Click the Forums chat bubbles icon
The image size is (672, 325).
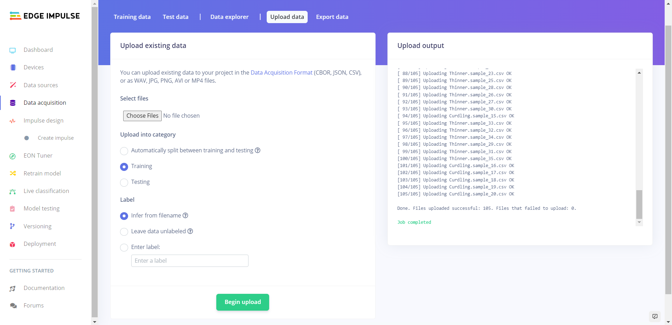click(13, 306)
